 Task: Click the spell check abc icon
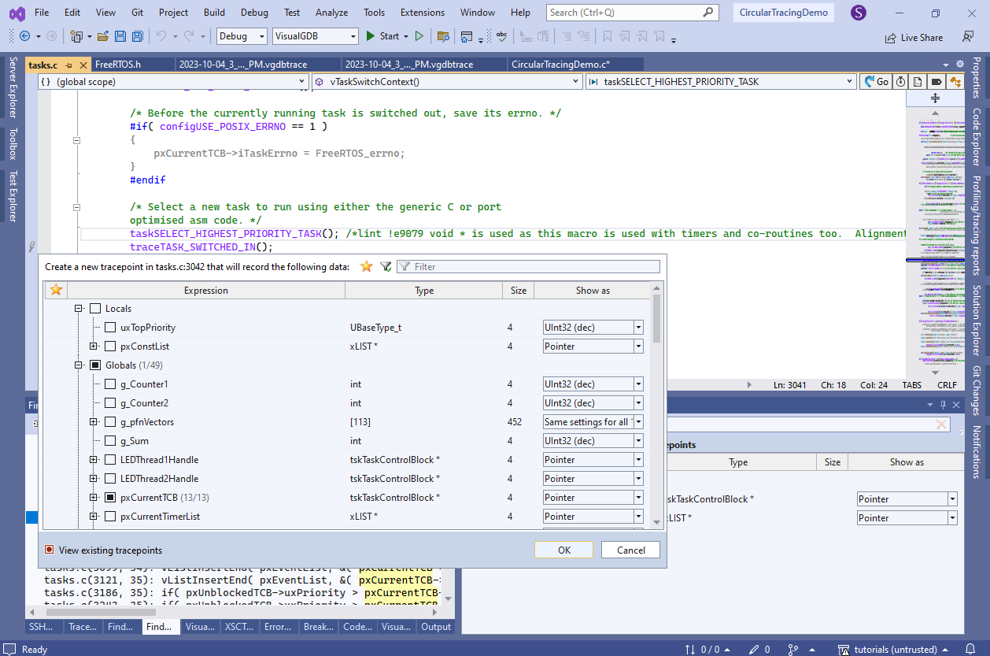pyautogui.click(x=502, y=36)
